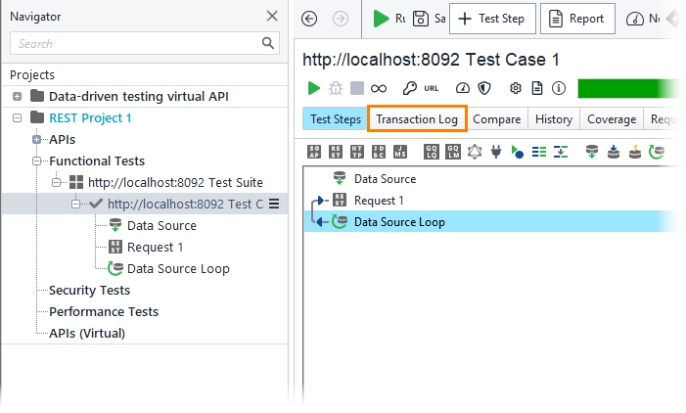Click the security shield icon
This screenshot has height=413, width=686.
(483, 88)
